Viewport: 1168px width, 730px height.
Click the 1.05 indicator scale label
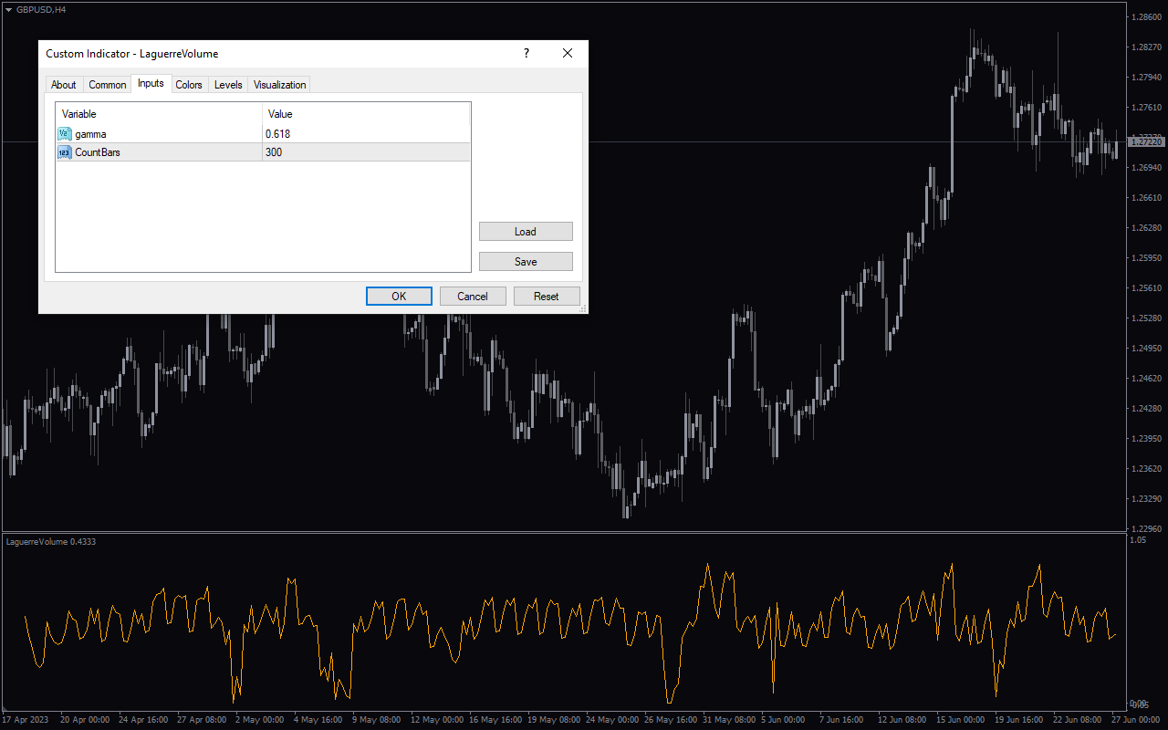tap(1138, 540)
